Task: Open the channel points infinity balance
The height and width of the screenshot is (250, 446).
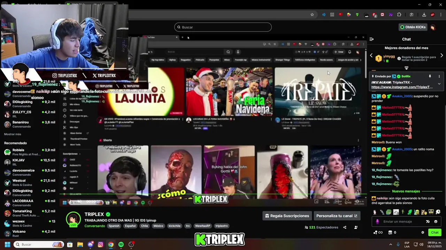Action: pos(378,232)
